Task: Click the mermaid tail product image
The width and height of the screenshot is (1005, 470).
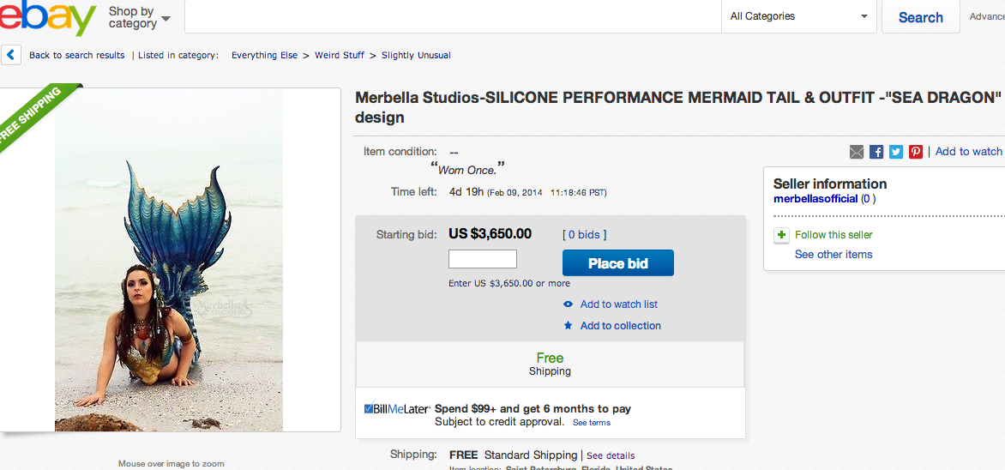Action: [x=169, y=257]
